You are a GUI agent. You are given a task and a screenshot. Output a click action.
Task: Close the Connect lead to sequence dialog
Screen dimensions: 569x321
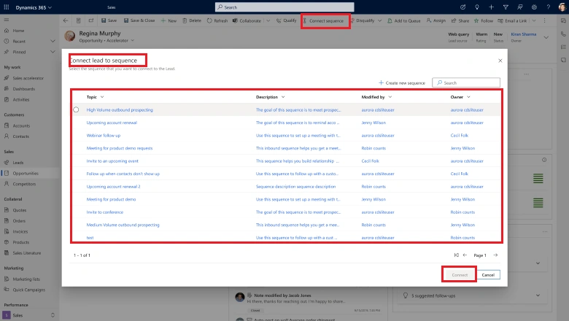click(x=500, y=61)
